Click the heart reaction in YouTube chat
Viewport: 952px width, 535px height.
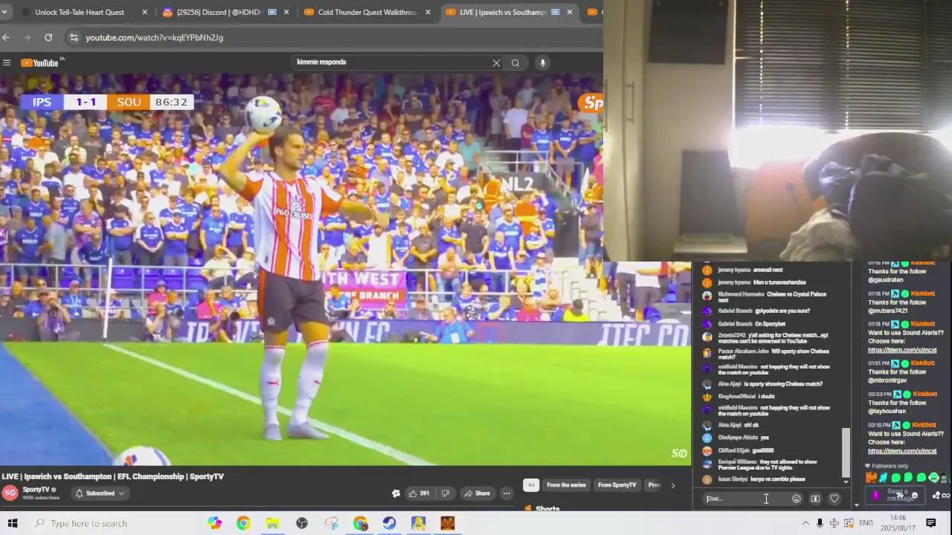tap(834, 499)
